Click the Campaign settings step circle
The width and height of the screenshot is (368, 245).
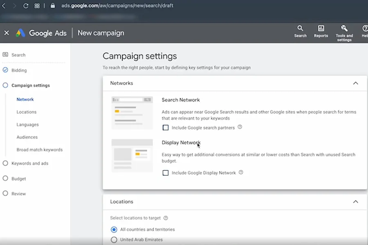click(5, 85)
